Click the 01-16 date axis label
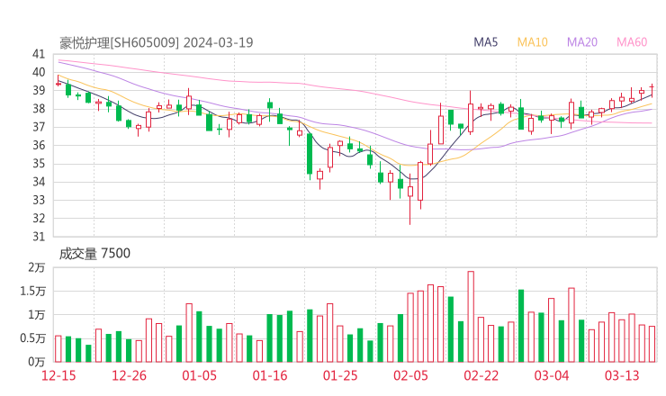Image resolution: width=666 pixels, height=396 pixels. pyautogui.click(x=270, y=375)
